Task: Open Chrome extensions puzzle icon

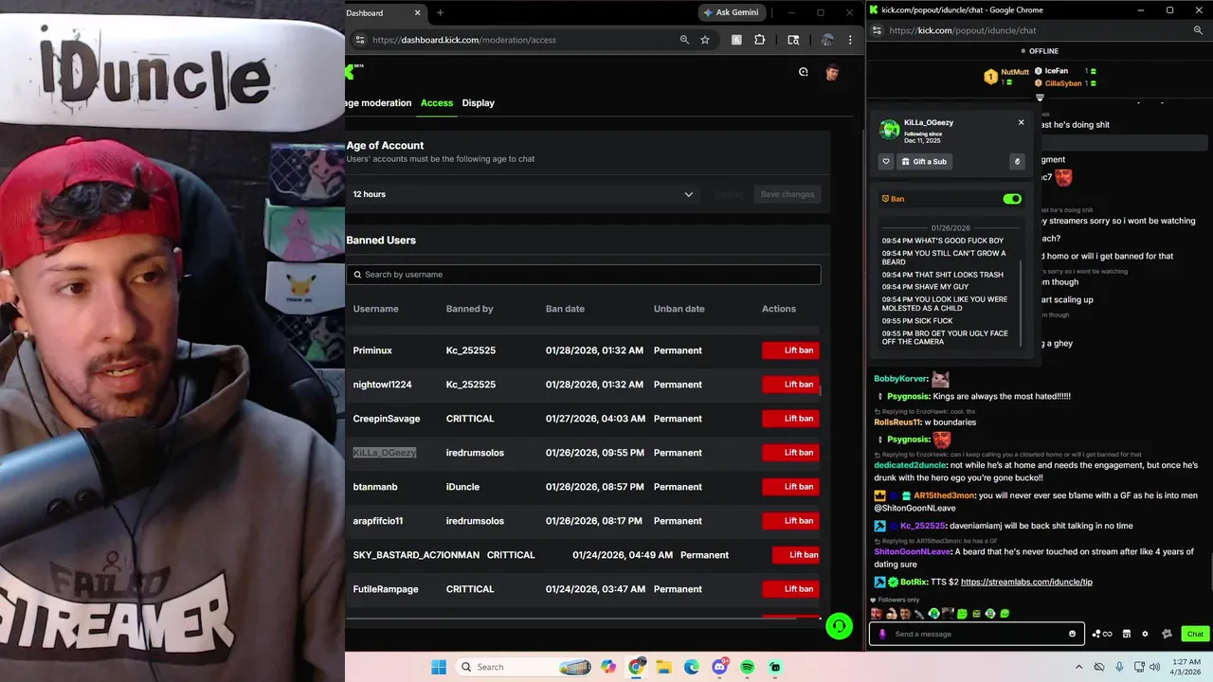Action: tap(759, 40)
